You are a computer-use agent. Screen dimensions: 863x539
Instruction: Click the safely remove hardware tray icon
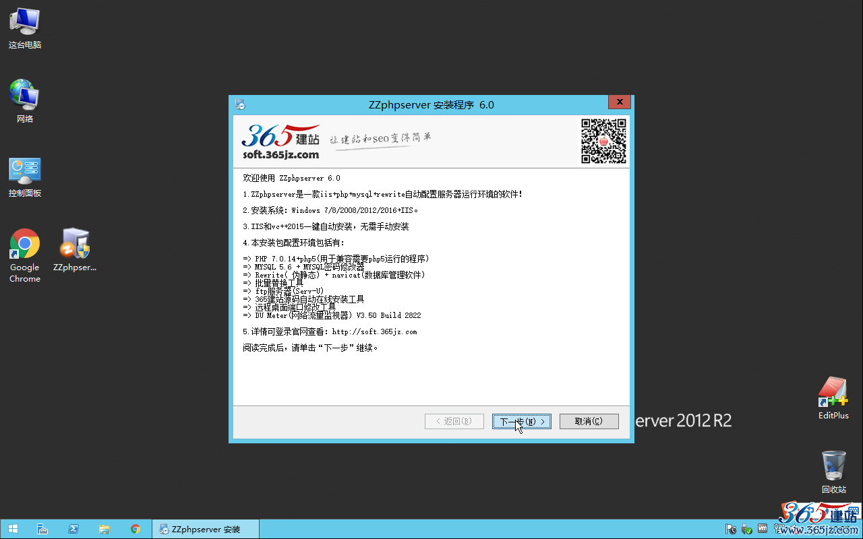pos(746,530)
